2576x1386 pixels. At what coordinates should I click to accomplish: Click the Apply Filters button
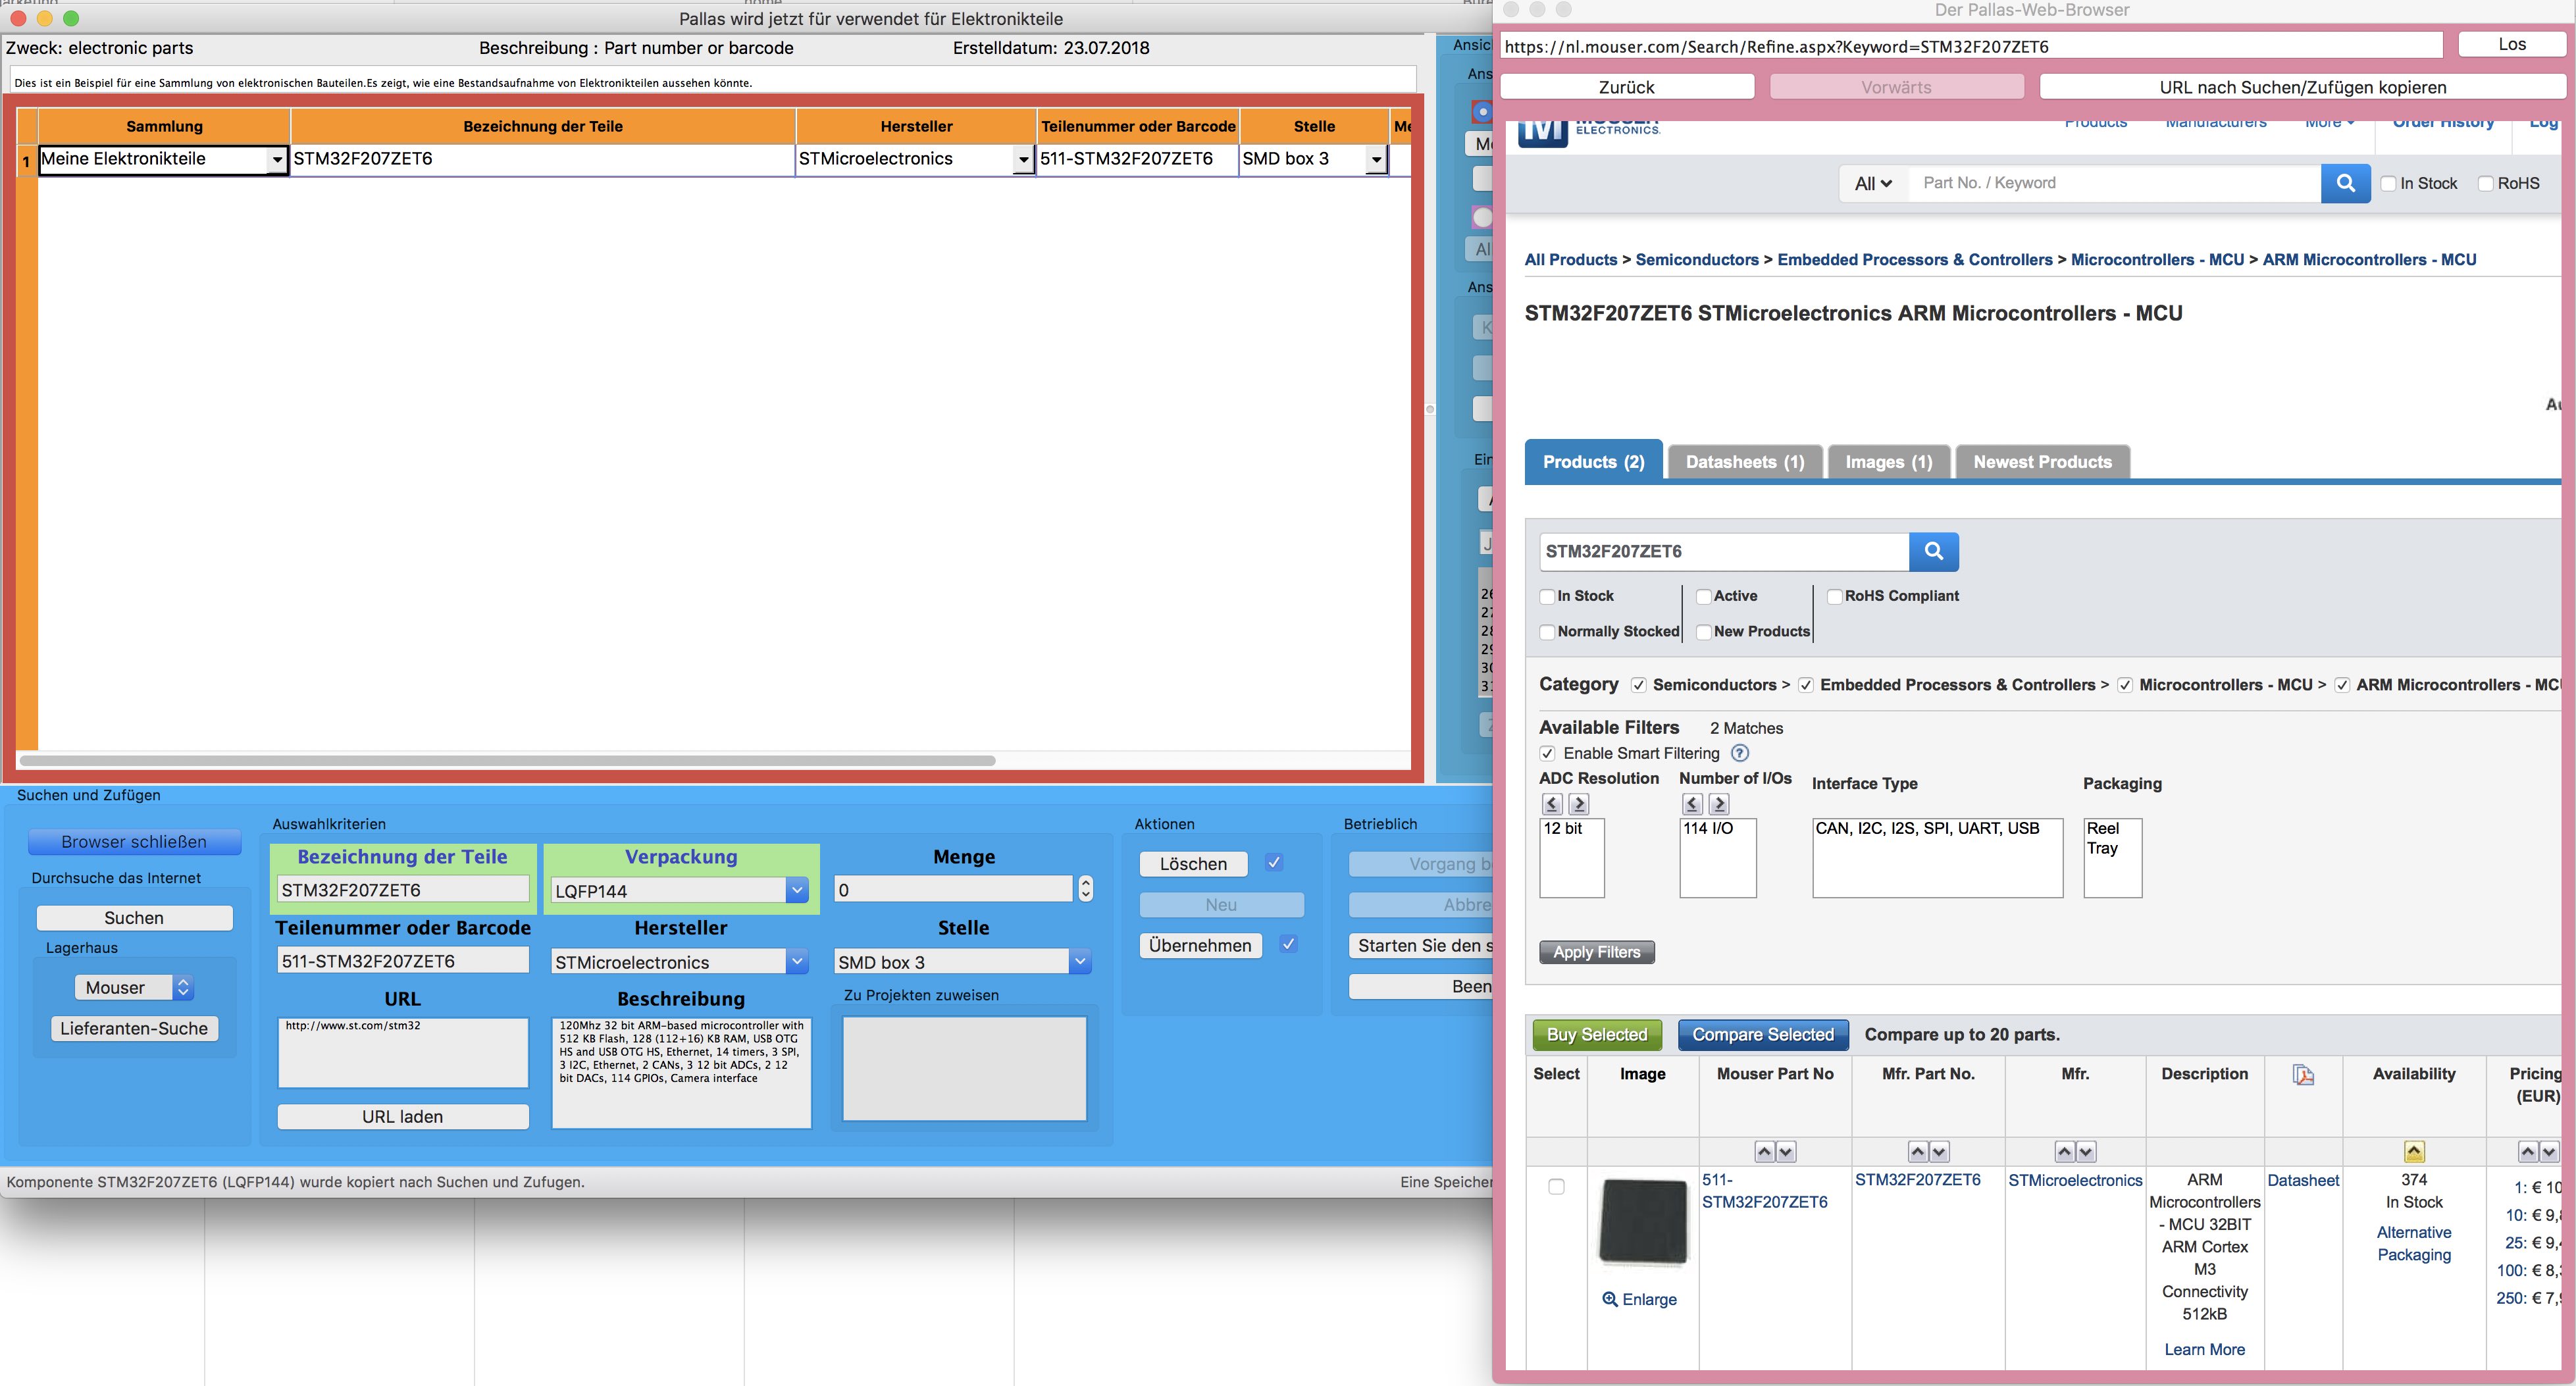[x=1597, y=952]
